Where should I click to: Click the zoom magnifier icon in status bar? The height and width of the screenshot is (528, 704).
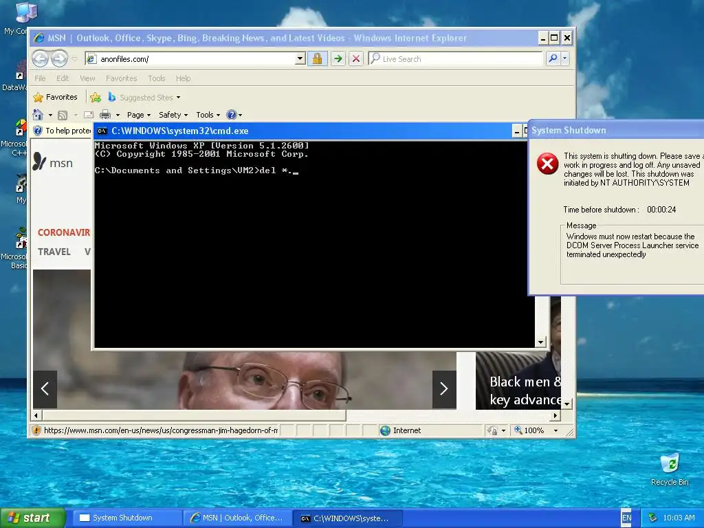click(518, 430)
